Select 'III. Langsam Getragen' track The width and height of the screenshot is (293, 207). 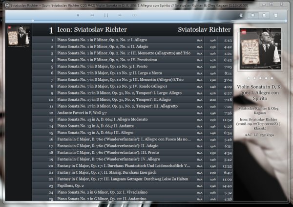(x=132, y=179)
